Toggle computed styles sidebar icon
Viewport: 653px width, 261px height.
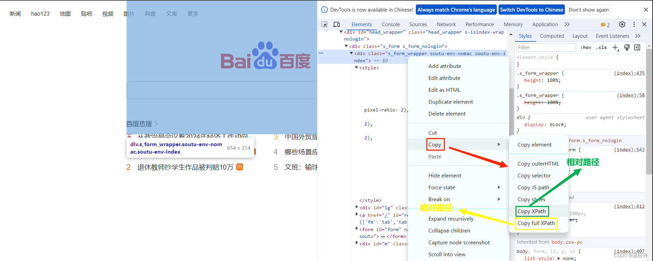click(637, 48)
